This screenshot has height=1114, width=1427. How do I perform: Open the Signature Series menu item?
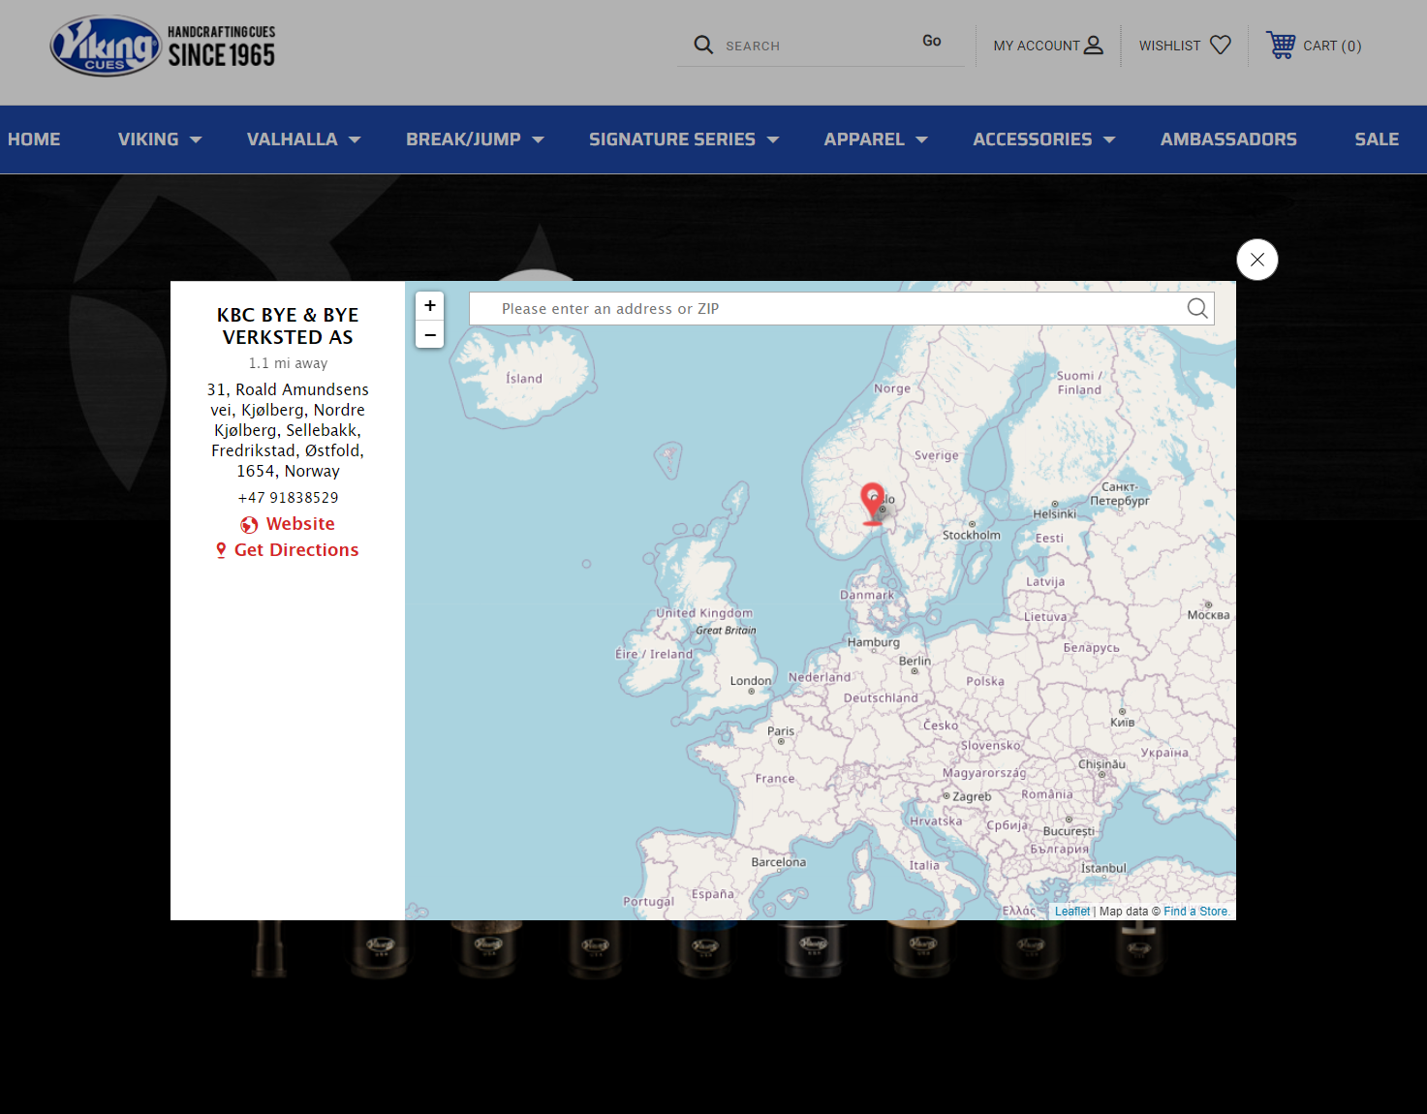point(672,139)
